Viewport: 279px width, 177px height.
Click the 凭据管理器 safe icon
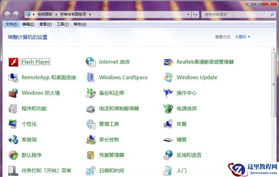[91, 155]
